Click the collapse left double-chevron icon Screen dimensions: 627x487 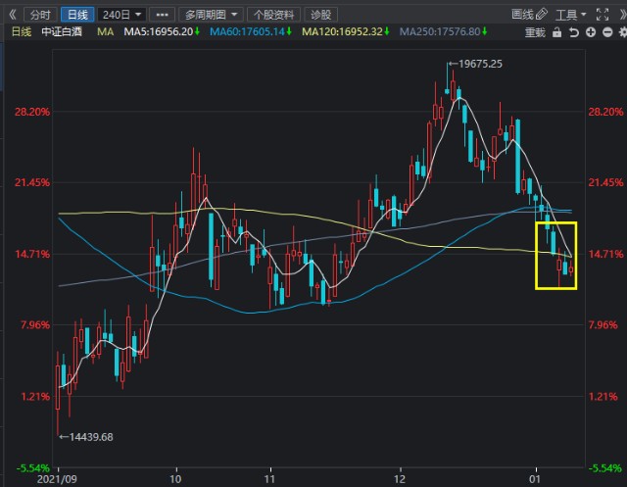tap(12, 15)
